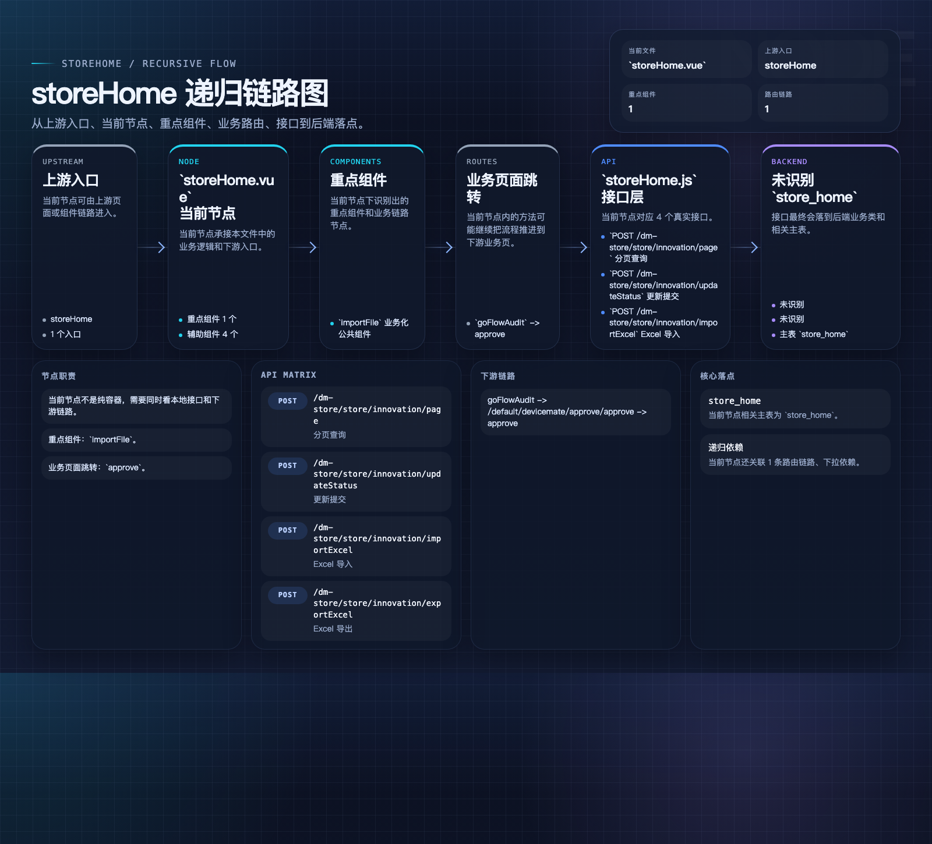932x844 pixels.
Task: Select the innovation/importExcel endpoint path
Action: point(377,539)
